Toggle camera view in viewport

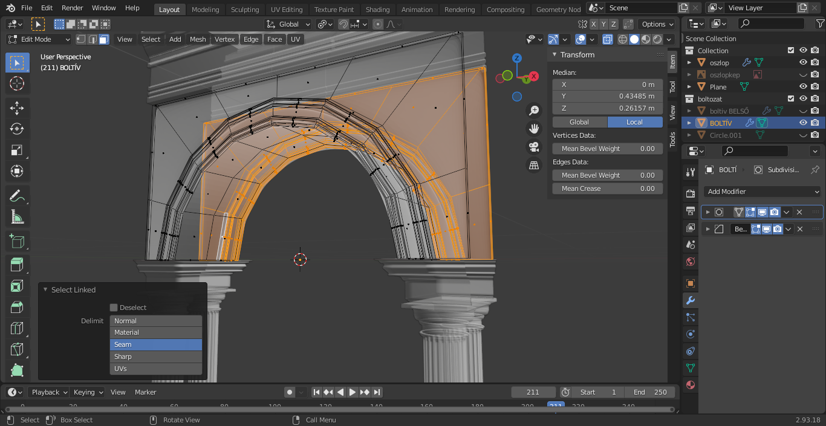[534, 147]
